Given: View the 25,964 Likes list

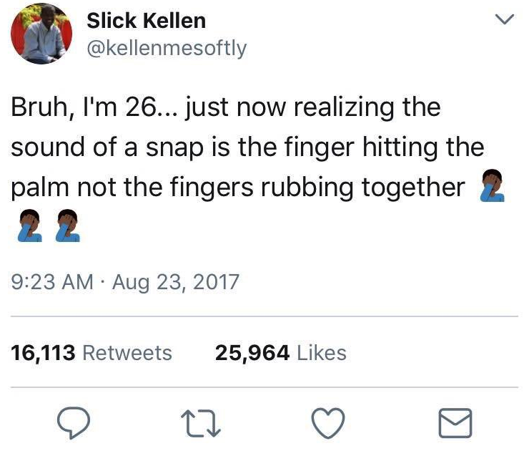Looking at the screenshot, I should (x=281, y=353).
